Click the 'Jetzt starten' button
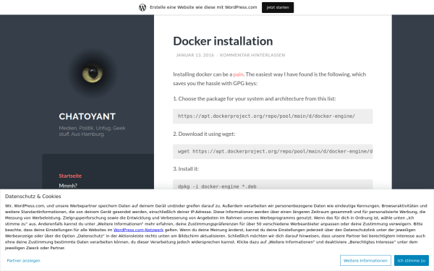The height and width of the screenshot is (271, 434). click(x=278, y=7)
